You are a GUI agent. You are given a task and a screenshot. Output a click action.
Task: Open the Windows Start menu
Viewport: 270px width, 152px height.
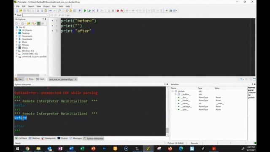coord(17,149)
